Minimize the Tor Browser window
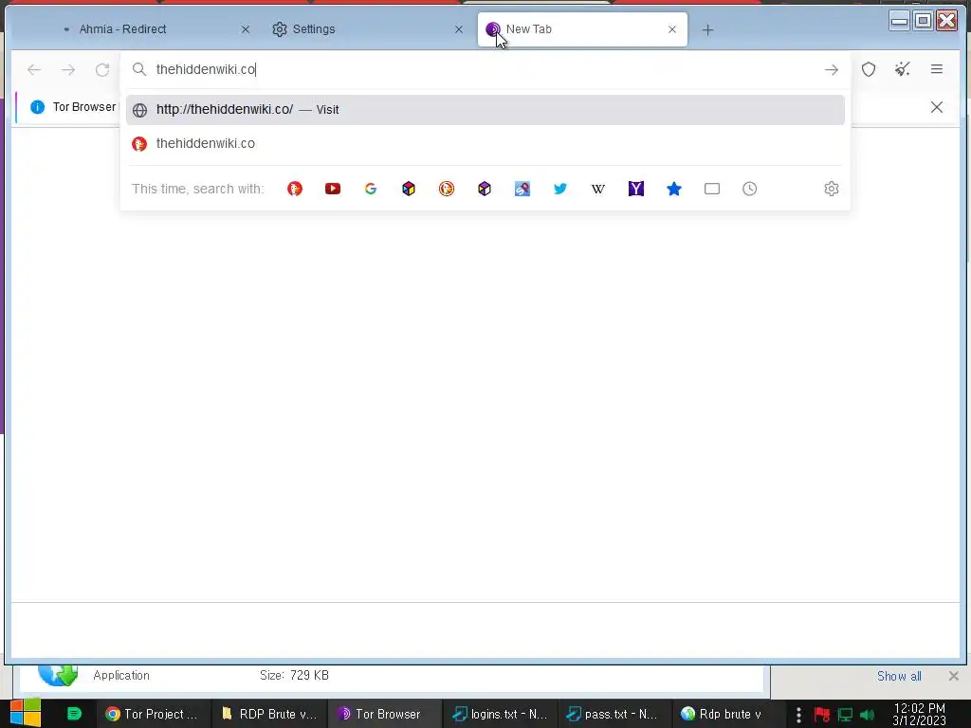971x728 pixels. click(x=899, y=21)
